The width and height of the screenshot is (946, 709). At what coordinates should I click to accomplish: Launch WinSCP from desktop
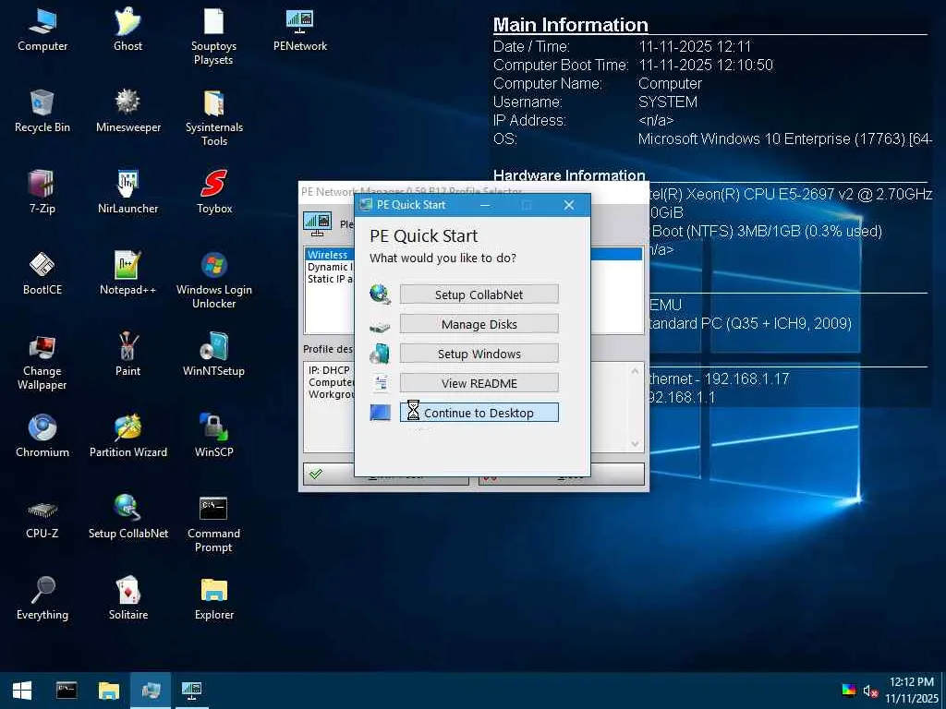[213, 436]
